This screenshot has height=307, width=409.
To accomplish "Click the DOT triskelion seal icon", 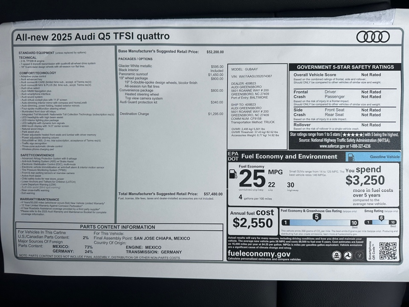I will [x=347, y=255].
